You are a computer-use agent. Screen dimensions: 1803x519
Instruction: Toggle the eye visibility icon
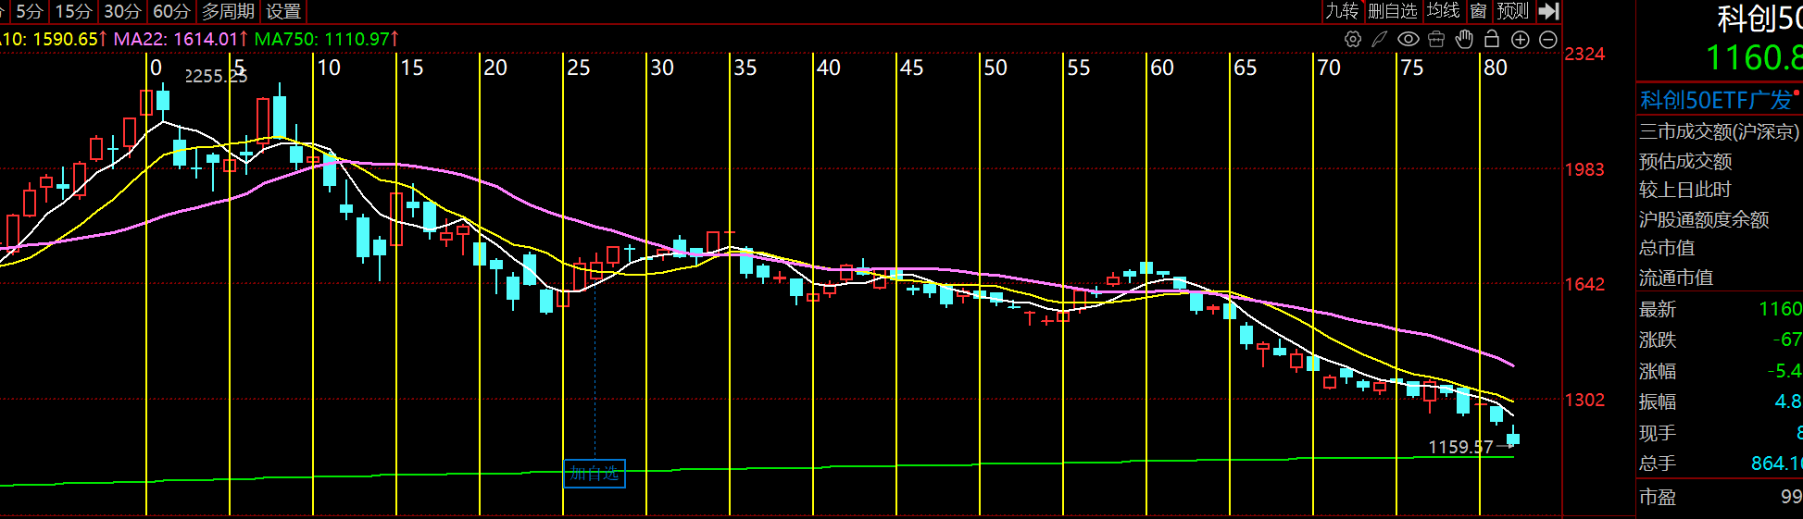(x=1409, y=39)
